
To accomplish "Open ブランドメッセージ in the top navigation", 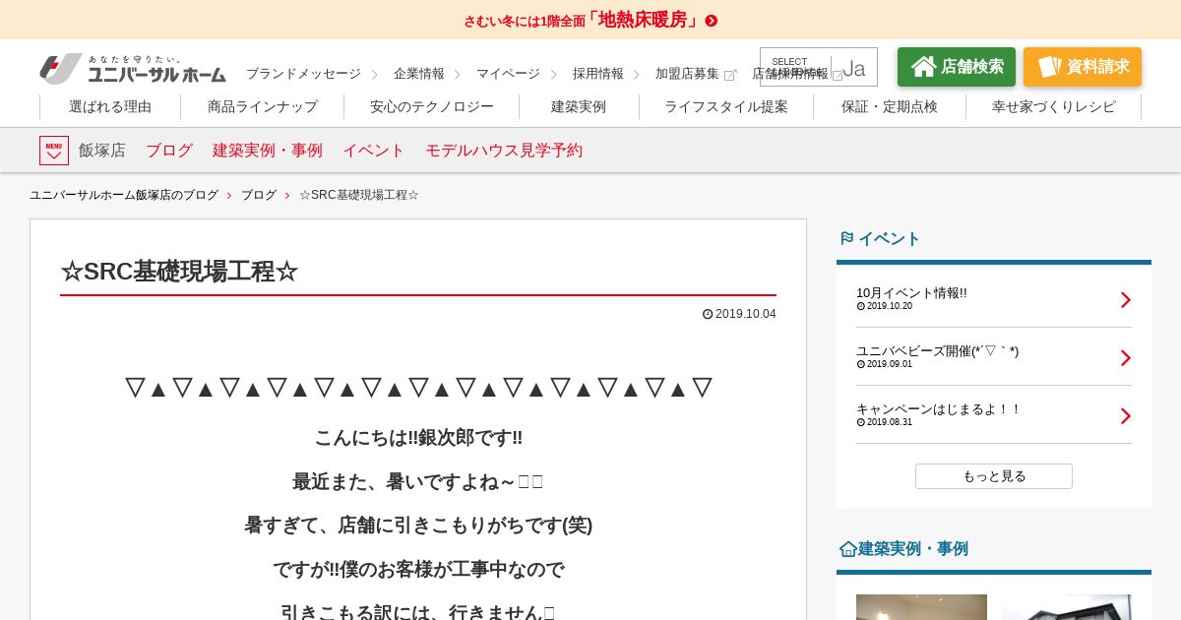I will pos(303,74).
